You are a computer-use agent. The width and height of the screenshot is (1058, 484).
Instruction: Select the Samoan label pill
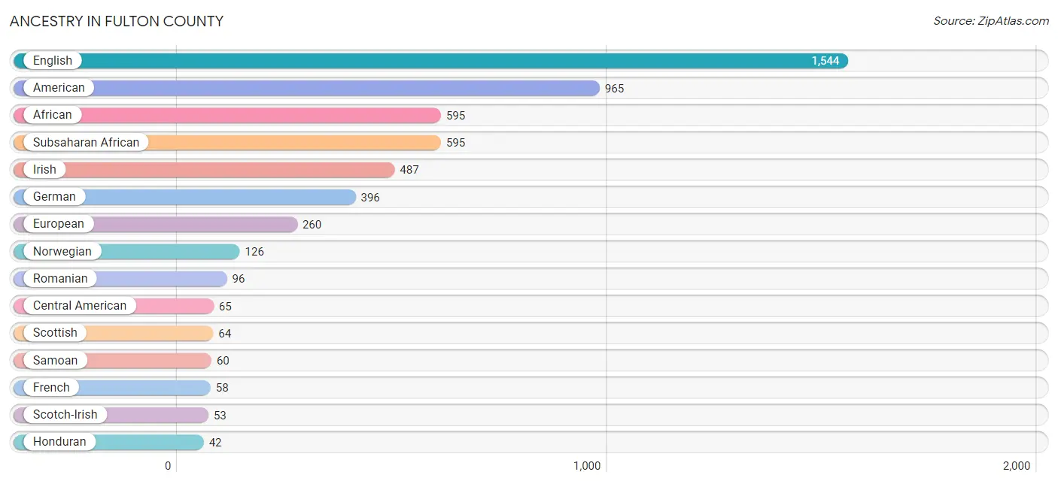coord(55,361)
